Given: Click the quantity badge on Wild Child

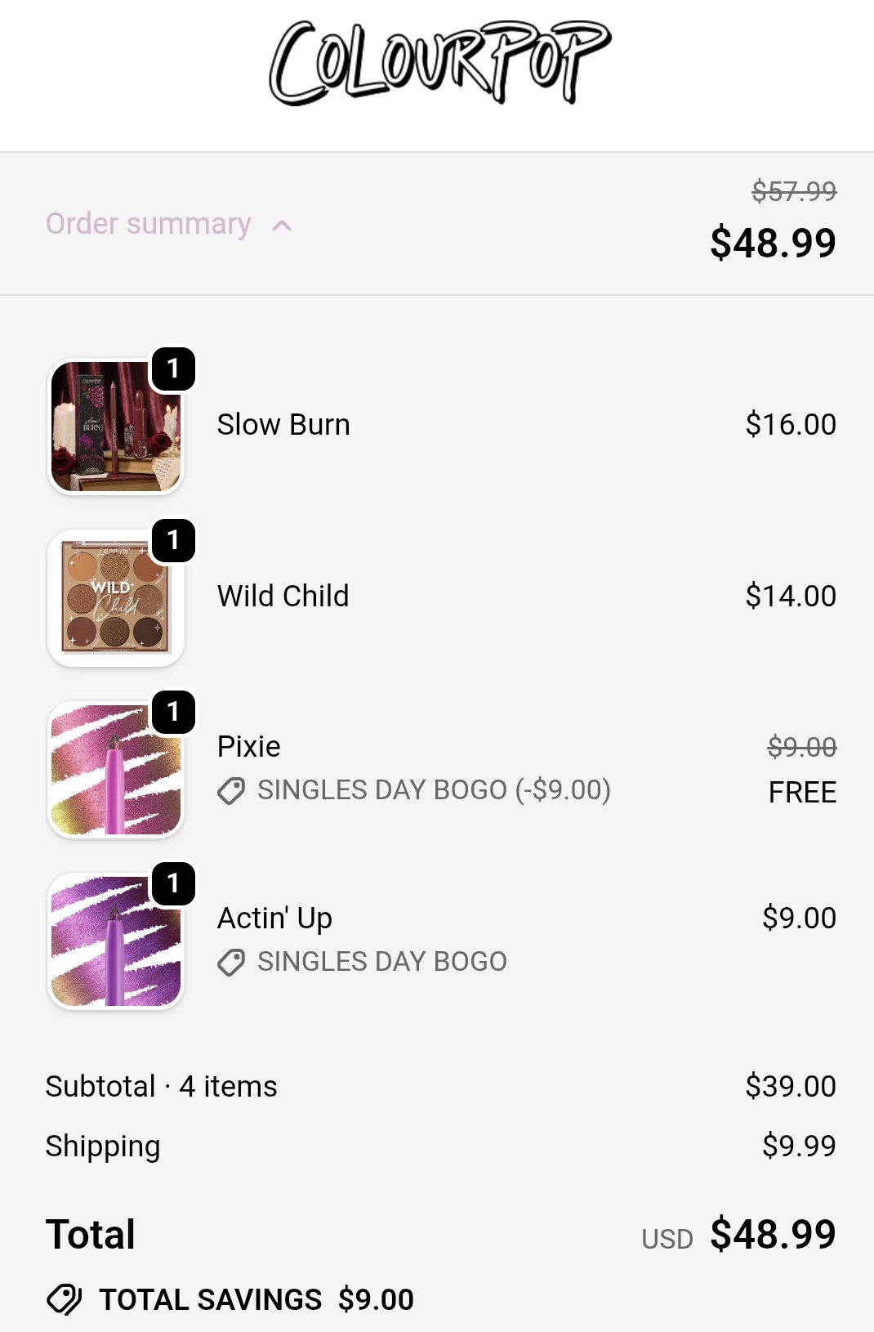Looking at the screenshot, I should (x=173, y=540).
